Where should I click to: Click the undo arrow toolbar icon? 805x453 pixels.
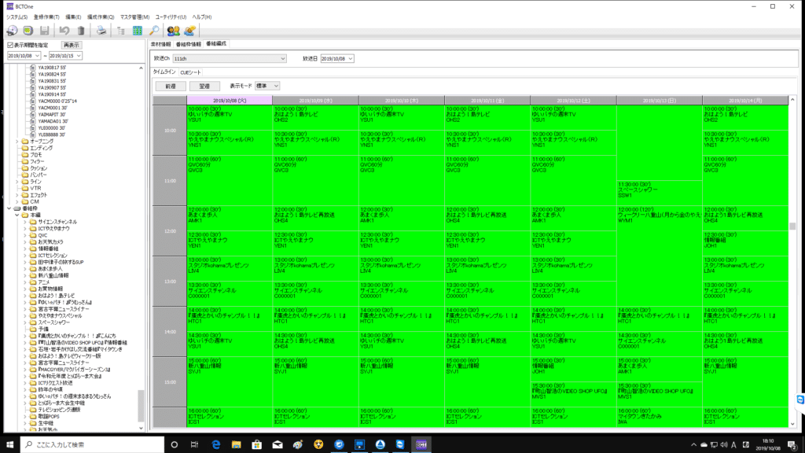click(x=64, y=31)
